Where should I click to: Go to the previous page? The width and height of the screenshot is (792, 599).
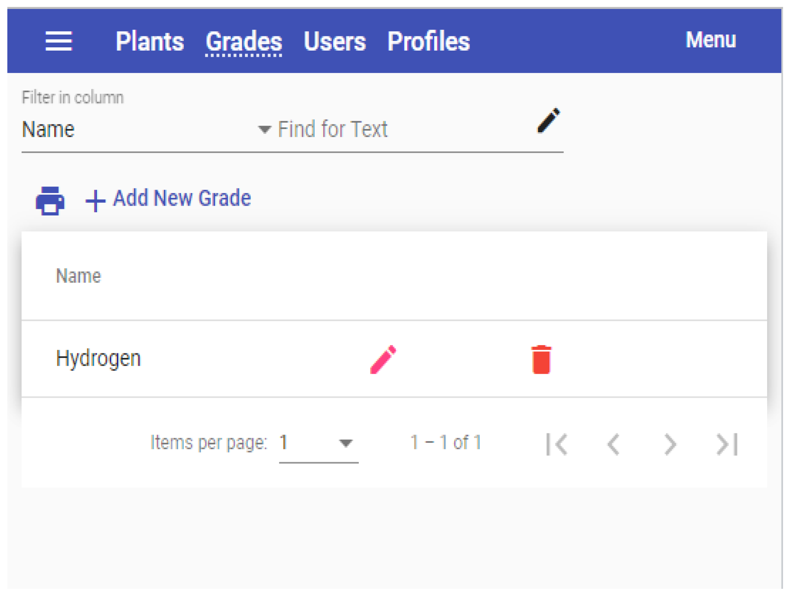point(613,444)
